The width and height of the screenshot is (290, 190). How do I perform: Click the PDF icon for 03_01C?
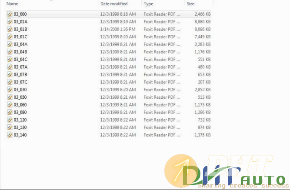(x=10, y=37)
